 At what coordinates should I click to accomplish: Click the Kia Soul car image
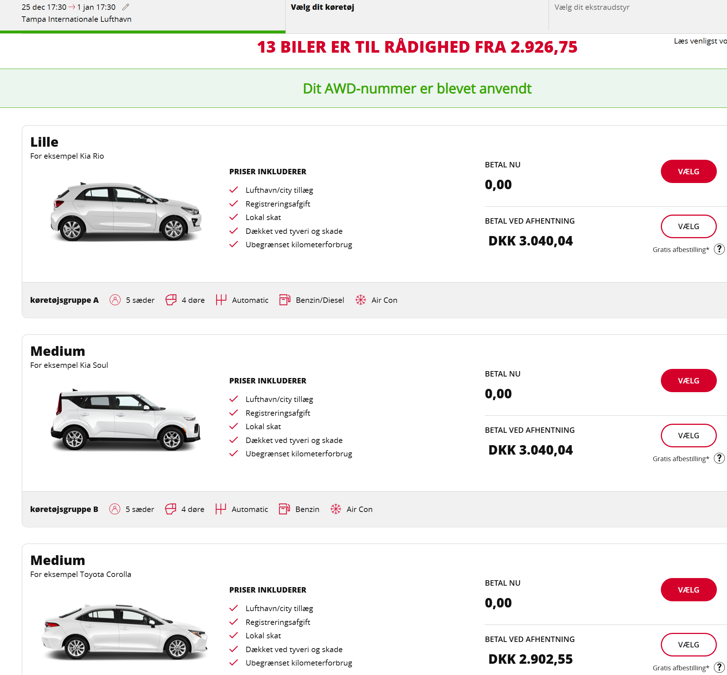(126, 420)
